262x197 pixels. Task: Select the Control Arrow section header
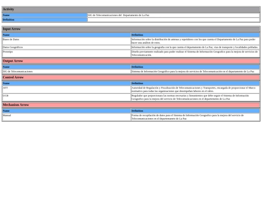point(131,77)
